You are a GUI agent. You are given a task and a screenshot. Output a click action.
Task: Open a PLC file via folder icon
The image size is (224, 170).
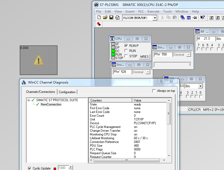coord(105,18)
